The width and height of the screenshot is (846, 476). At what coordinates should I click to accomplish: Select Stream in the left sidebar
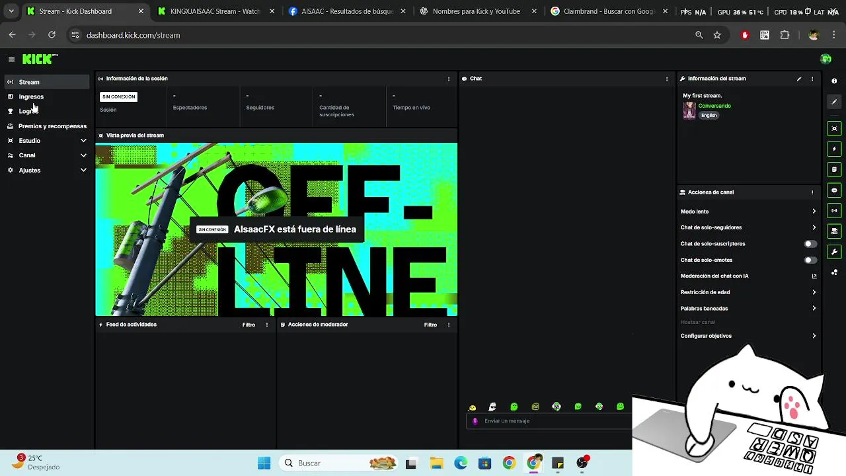coord(47,82)
